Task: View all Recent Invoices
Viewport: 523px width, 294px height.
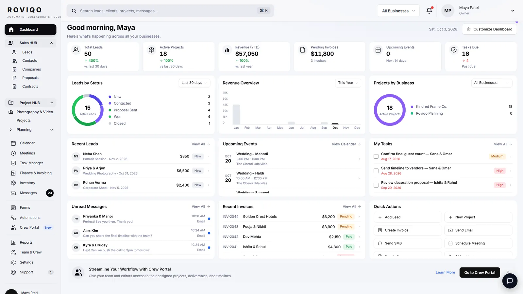Action: (x=352, y=207)
